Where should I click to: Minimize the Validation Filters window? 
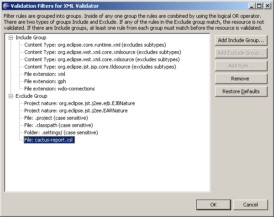tap(252, 6)
